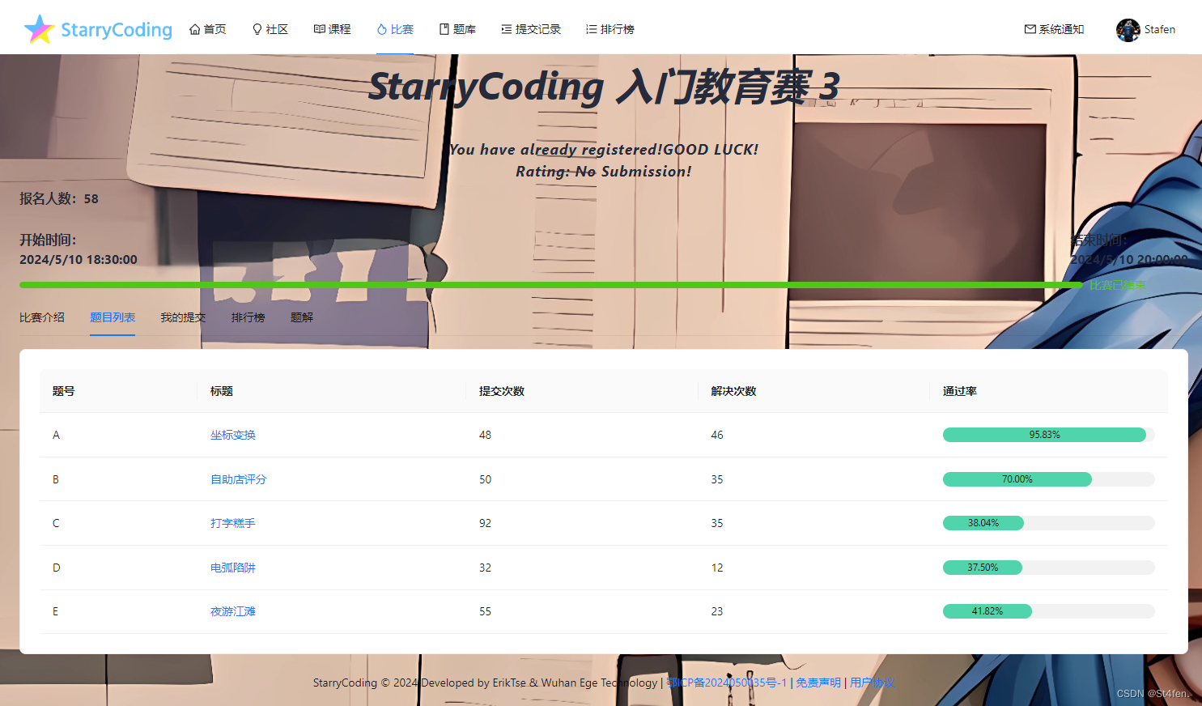Click the lightbulb icon beside 社区
The width and height of the screenshot is (1202, 706).
coord(257,29)
